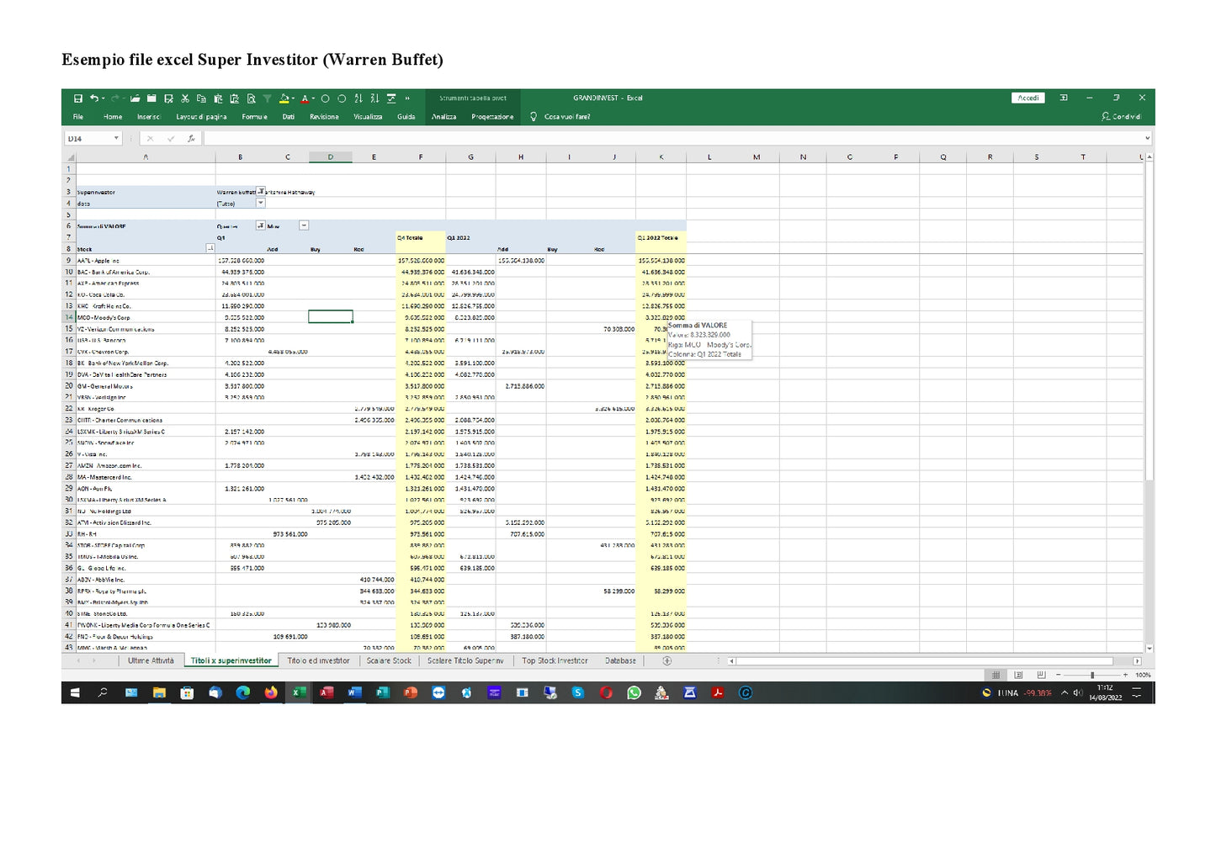The width and height of the screenshot is (1216, 859).
Task: Click the Insert function fx icon
Action: pyautogui.click(x=191, y=139)
